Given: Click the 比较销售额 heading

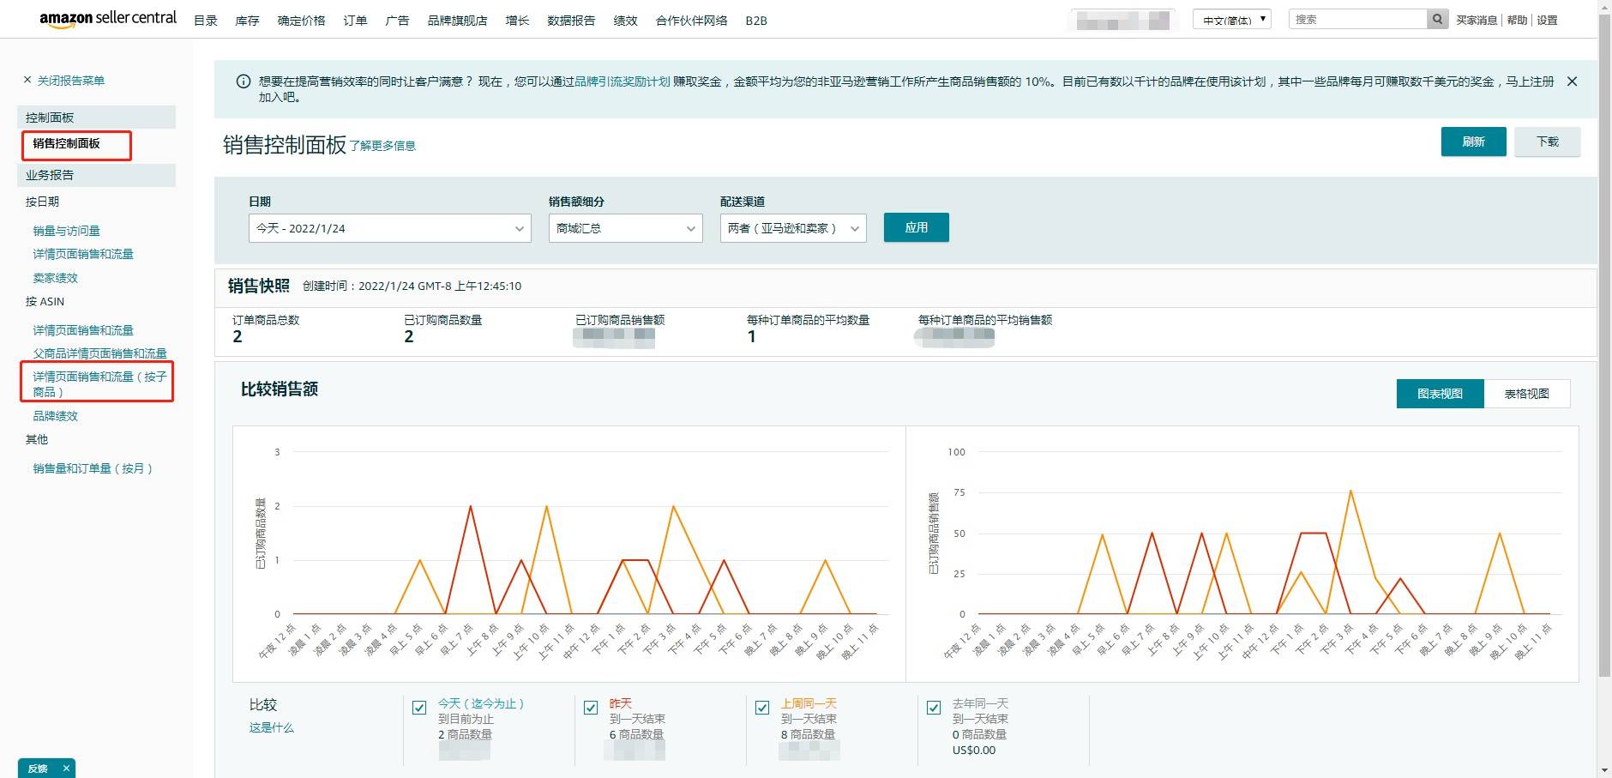Looking at the screenshot, I should click(x=280, y=389).
